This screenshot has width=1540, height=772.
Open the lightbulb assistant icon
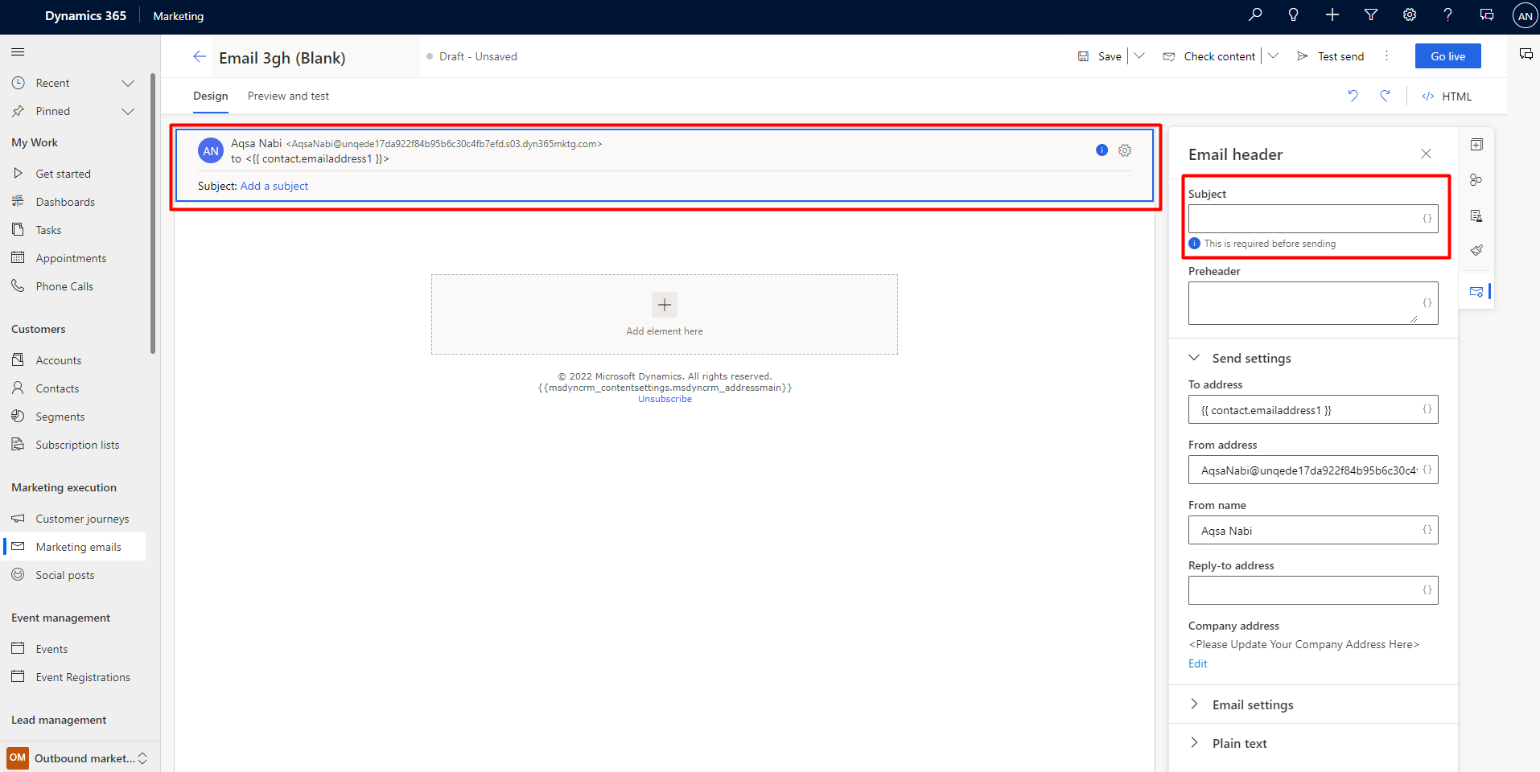pos(1294,14)
